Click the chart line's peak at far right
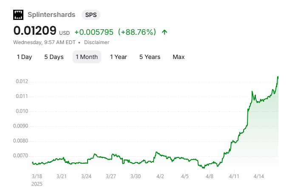 pos(278,77)
